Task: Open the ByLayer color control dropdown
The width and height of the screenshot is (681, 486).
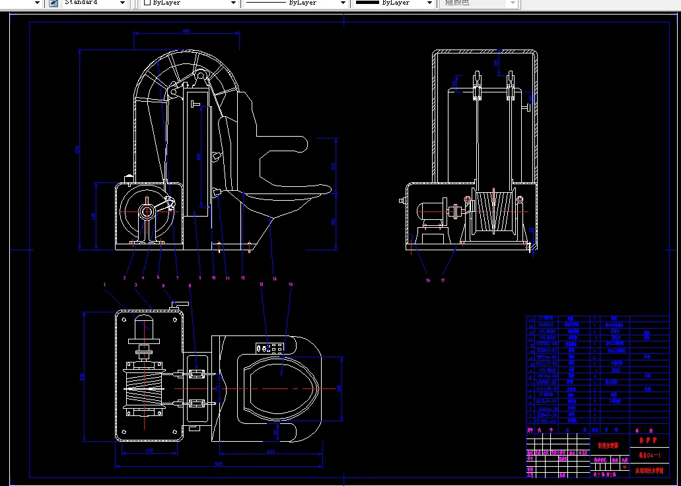Action: (x=234, y=3)
